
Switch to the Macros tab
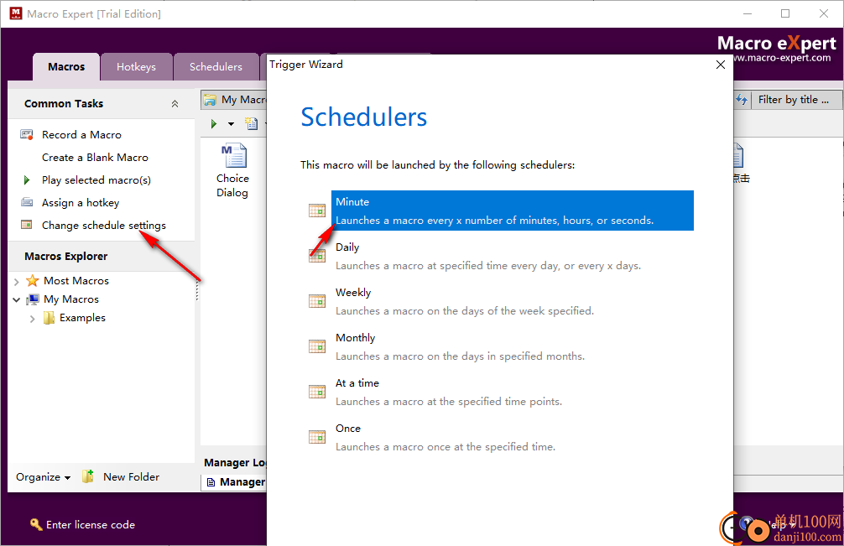(x=66, y=67)
